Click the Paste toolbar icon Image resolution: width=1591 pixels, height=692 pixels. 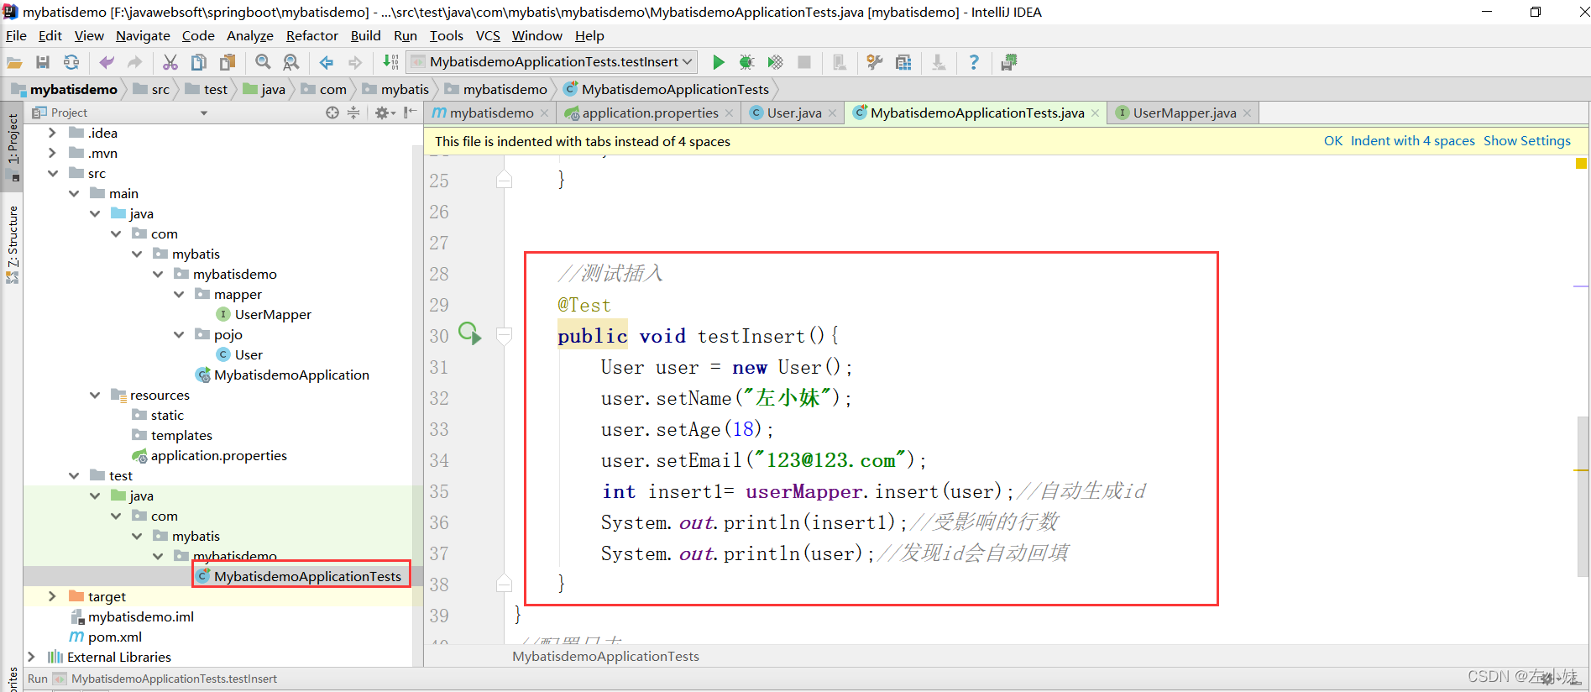coord(228,62)
